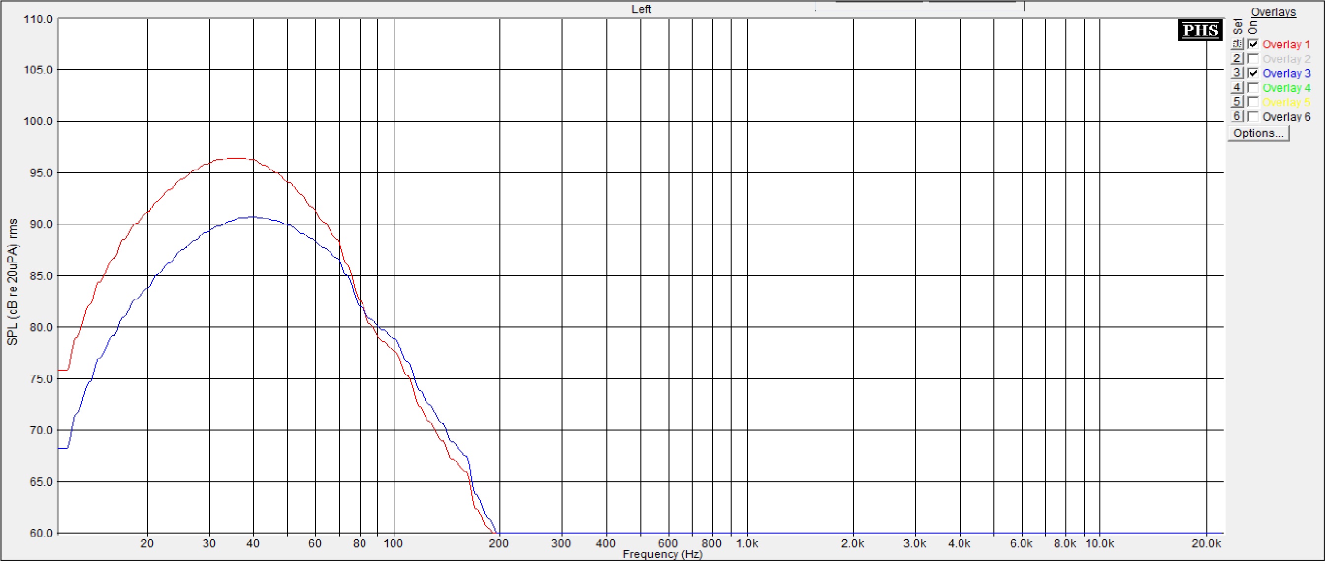The width and height of the screenshot is (1338, 576).
Task: Enable the Overlay 5 checkbox
Action: 1252,102
